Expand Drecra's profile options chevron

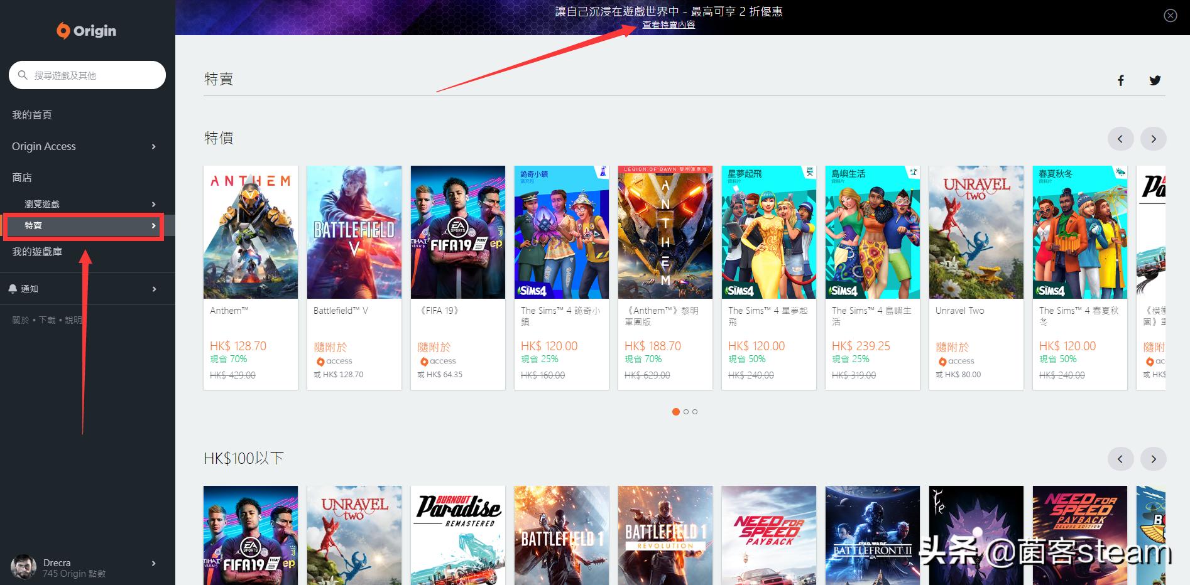[x=153, y=563]
